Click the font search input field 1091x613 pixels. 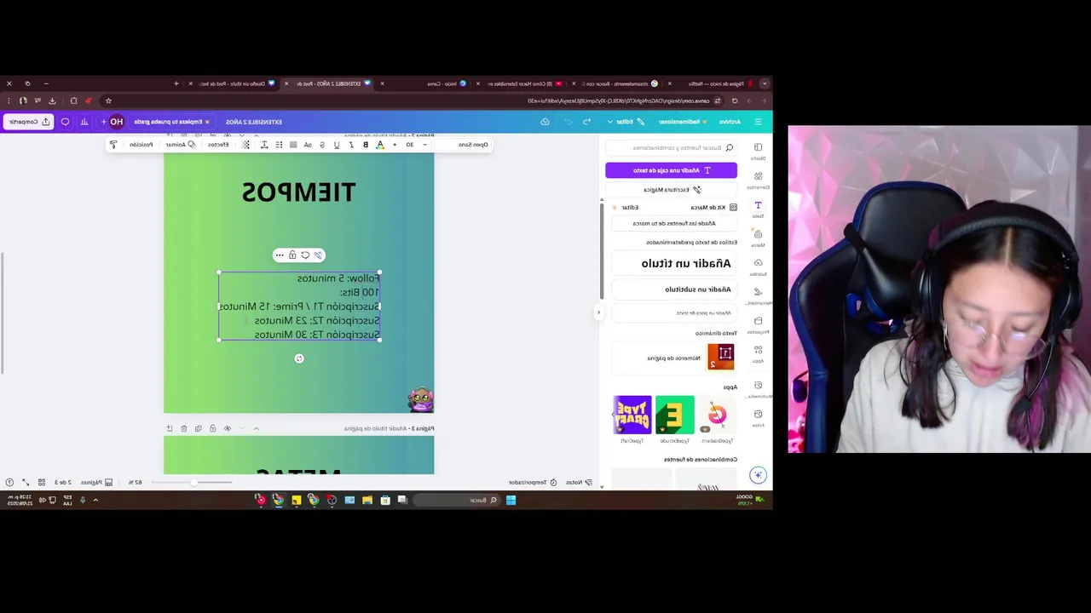(x=671, y=148)
